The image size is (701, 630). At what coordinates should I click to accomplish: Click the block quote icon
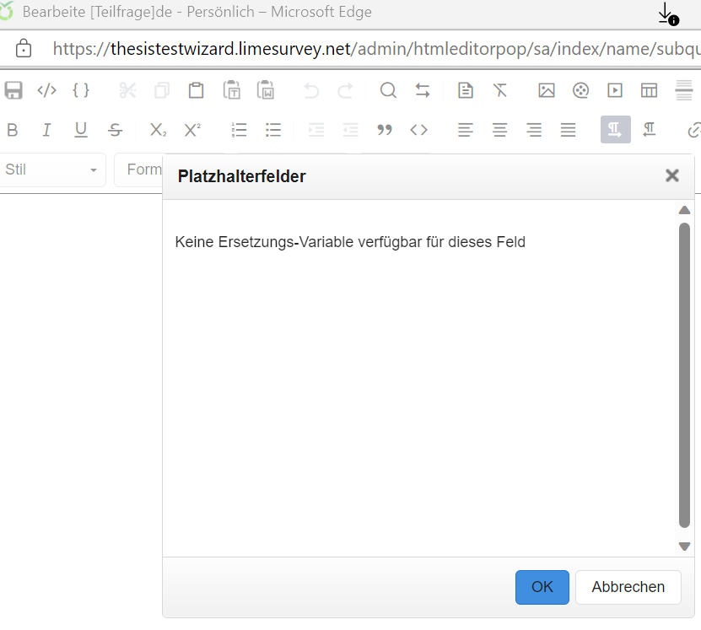(385, 130)
